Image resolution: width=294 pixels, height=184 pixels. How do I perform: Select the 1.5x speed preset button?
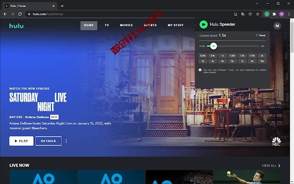point(242,56)
